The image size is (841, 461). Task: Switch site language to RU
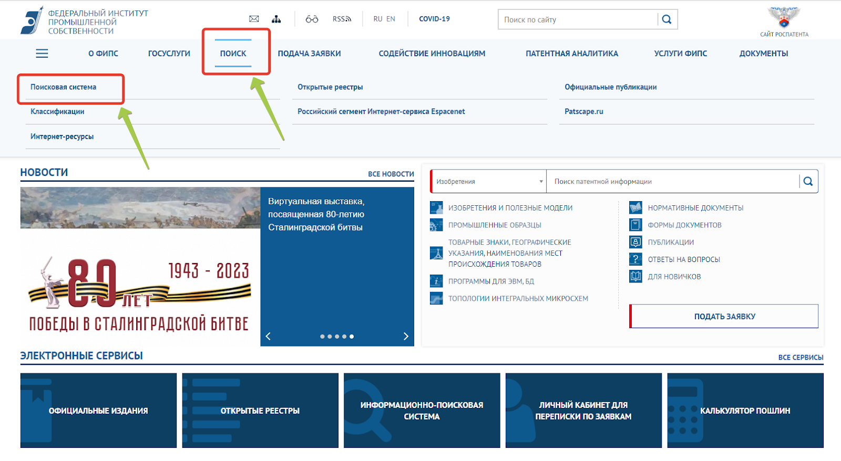pyautogui.click(x=378, y=19)
